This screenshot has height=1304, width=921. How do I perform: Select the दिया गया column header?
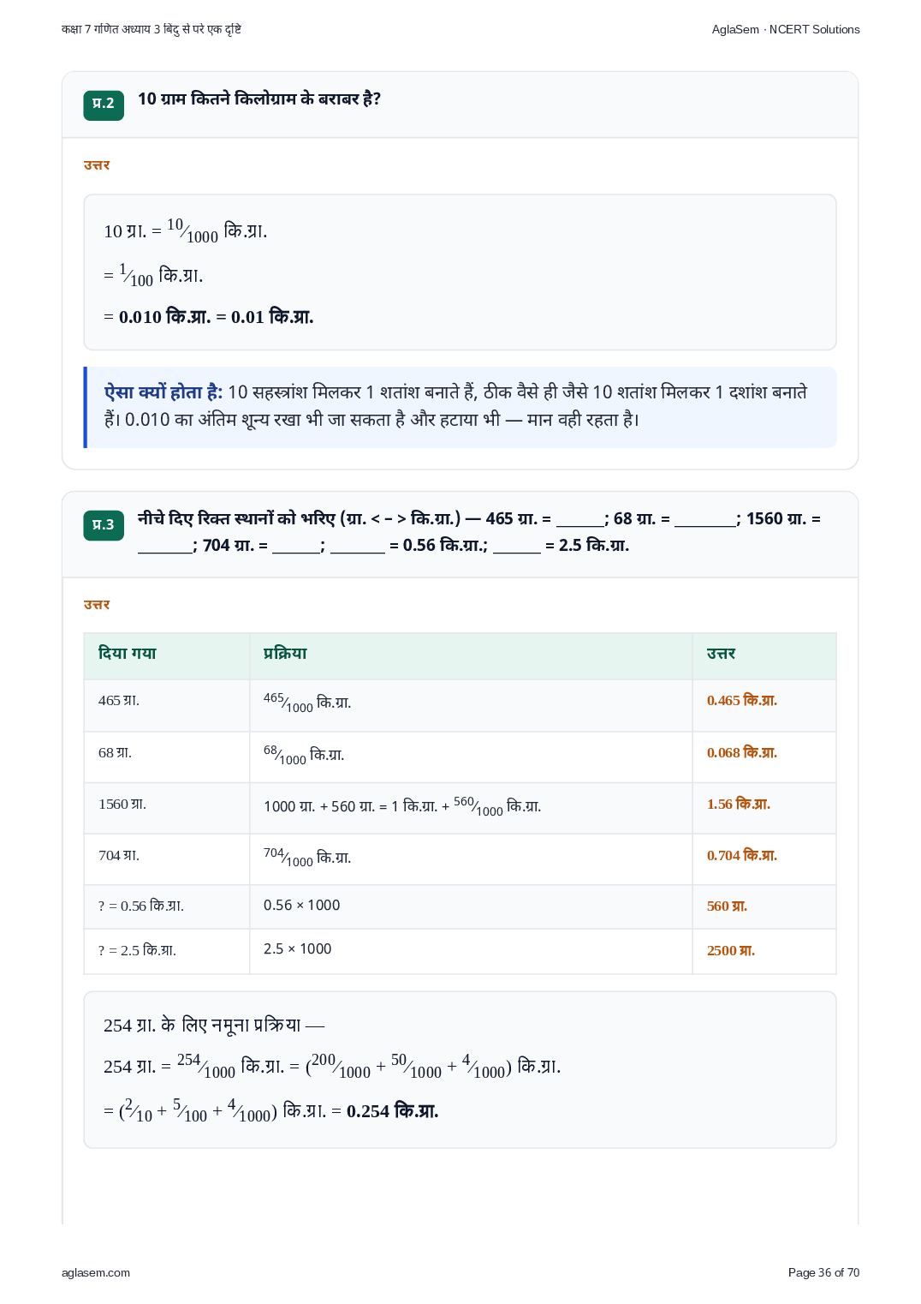point(167,655)
